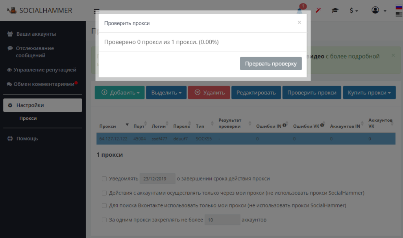The width and height of the screenshot is (403, 238).
Task: Toggle Вконтакте search only my proxies checkbox
Action: pyautogui.click(x=104, y=205)
